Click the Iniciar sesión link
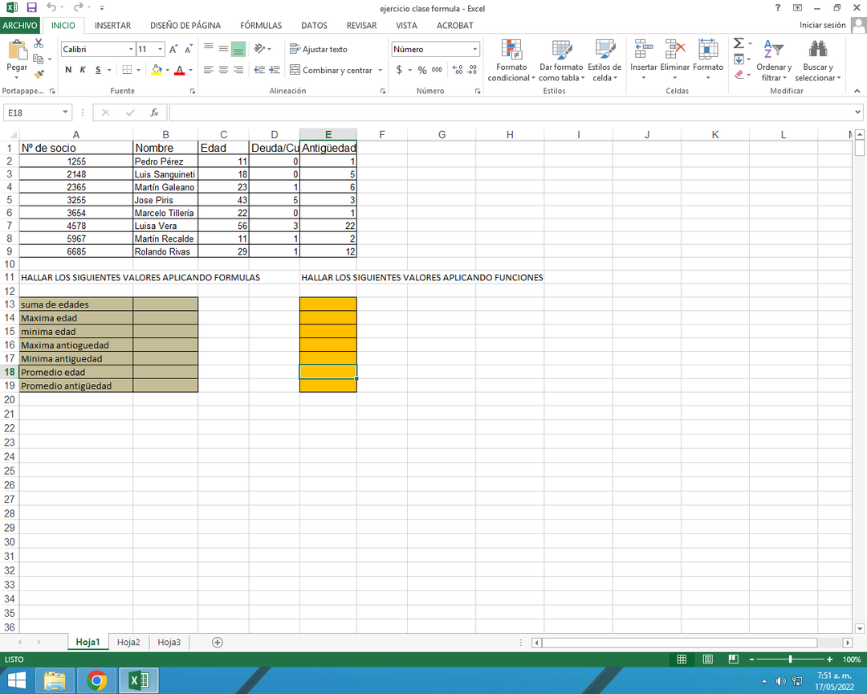This screenshot has width=867, height=694. pos(822,25)
